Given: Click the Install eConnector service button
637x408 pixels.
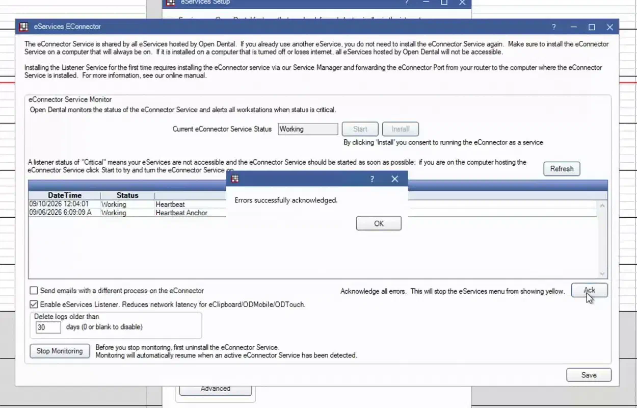Looking at the screenshot, I should point(401,129).
